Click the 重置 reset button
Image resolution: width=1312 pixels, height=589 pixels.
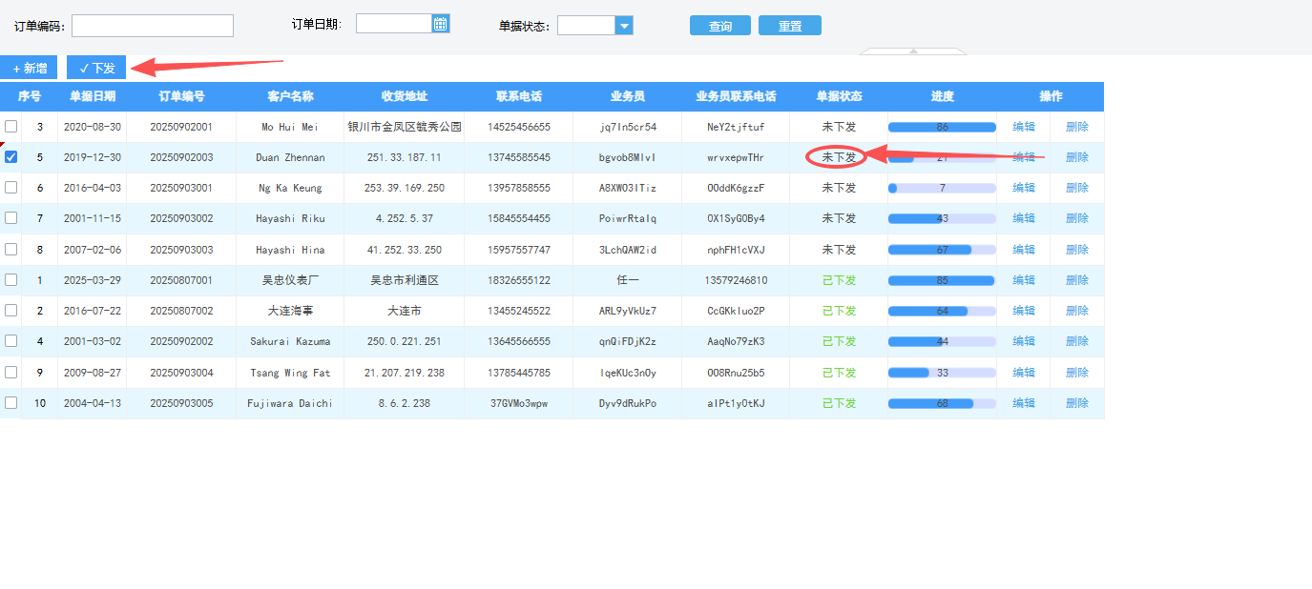coord(789,26)
